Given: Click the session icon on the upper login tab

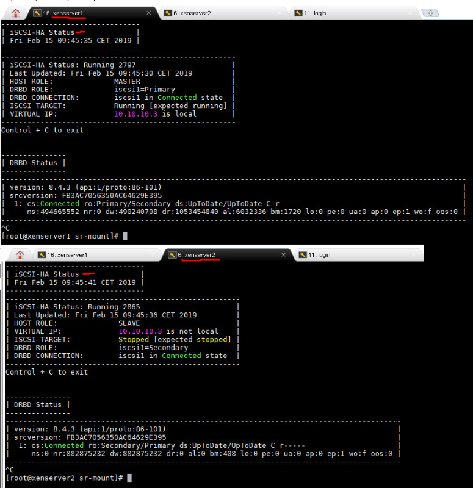Looking at the screenshot, I should click(298, 13).
